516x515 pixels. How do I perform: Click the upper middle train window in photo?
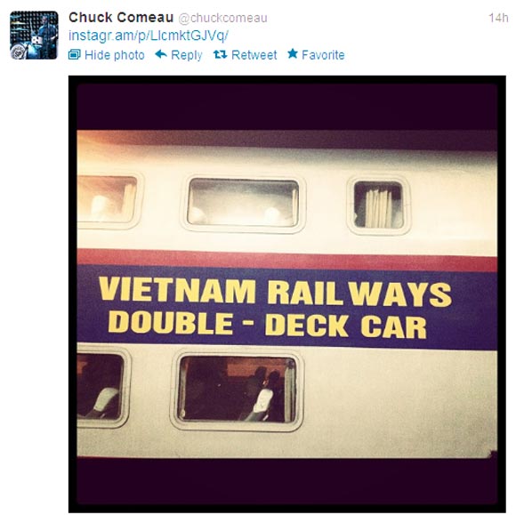click(243, 203)
